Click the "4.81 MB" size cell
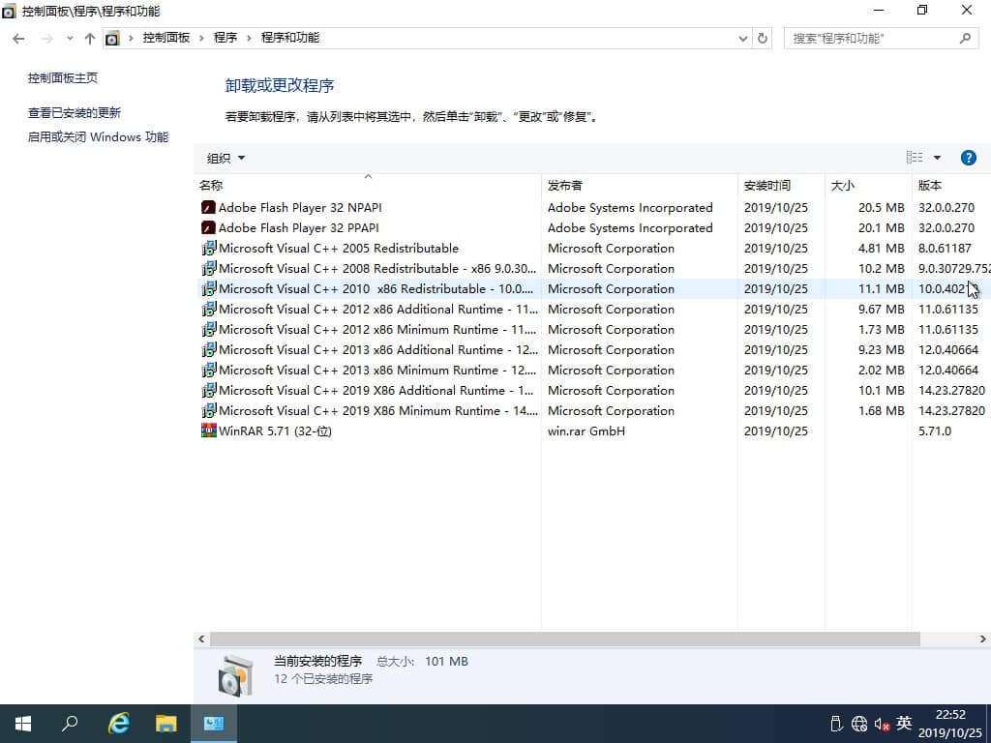The height and width of the screenshot is (743, 991). 881,248
